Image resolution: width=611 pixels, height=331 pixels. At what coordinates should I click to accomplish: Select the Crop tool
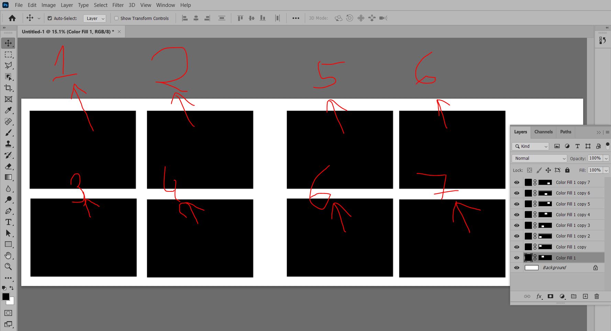click(8, 88)
